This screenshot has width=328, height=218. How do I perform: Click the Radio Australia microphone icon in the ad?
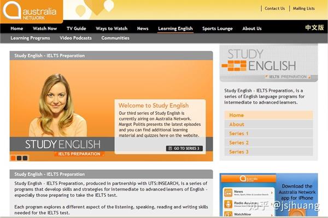tap(228, 204)
